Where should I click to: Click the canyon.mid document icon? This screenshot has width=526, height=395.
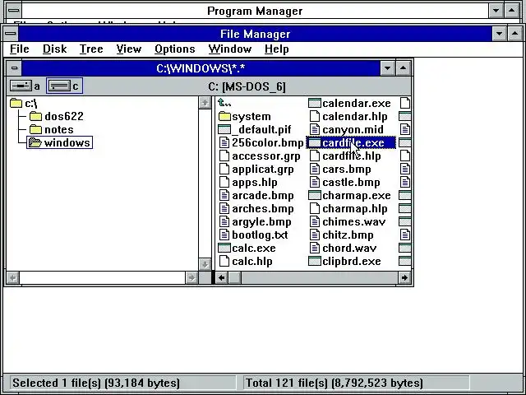pyautogui.click(x=314, y=129)
